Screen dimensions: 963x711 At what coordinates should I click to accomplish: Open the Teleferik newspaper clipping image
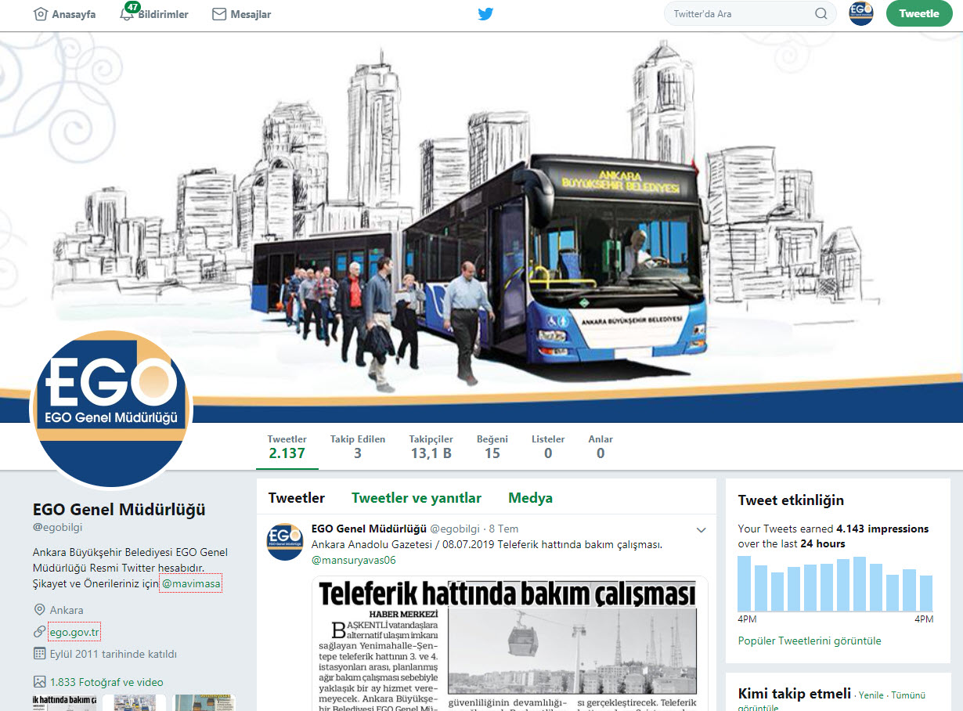tap(509, 642)
